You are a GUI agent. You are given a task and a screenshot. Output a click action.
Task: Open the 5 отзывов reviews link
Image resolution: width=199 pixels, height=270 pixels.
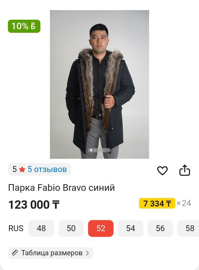tap(47, 169)
